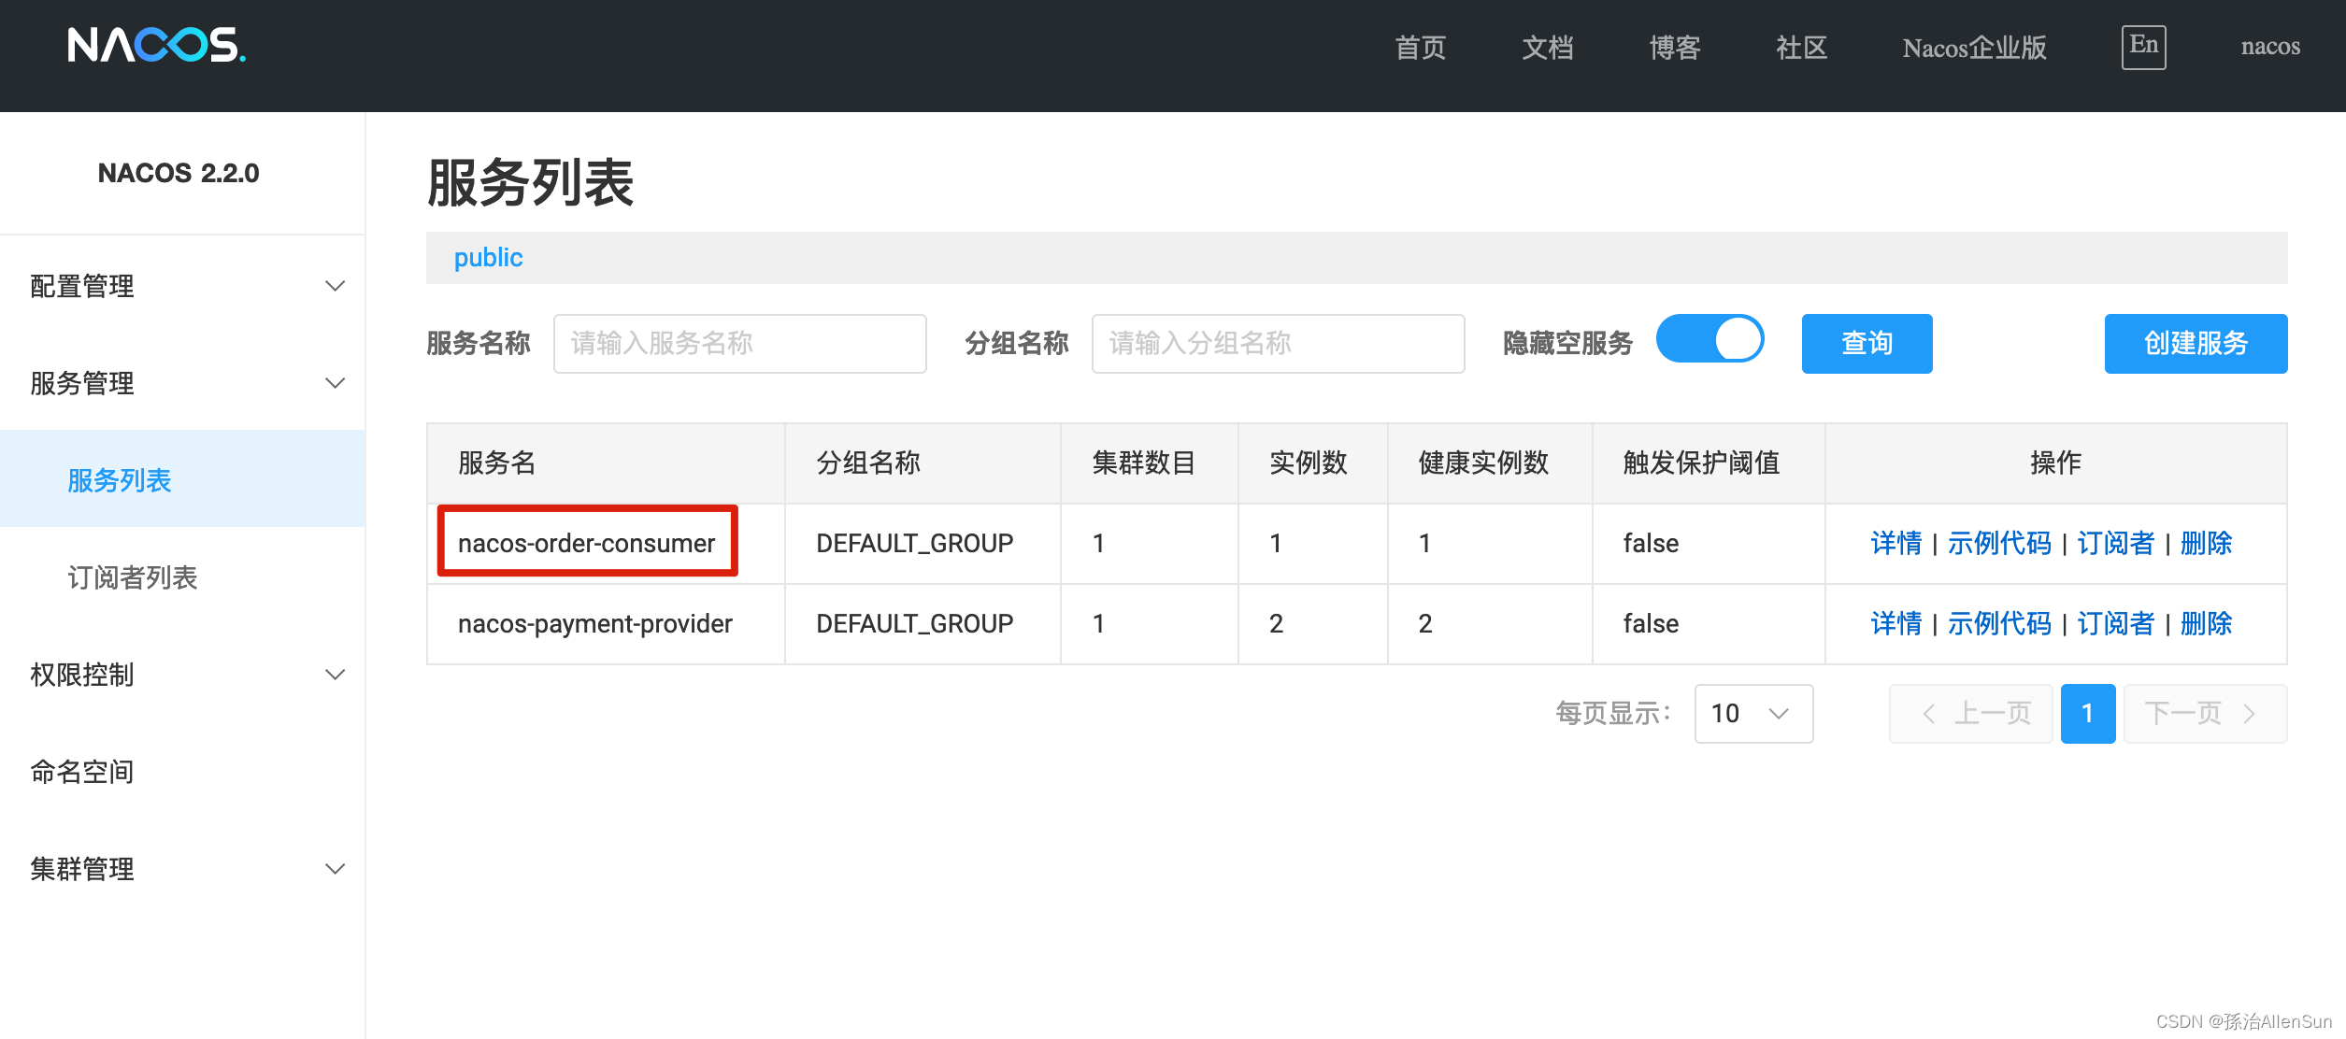The height and width of the screenshot is (1039, 2346).
Task: Click the 创建服务 button
Action: click(x=2195, y=344)
